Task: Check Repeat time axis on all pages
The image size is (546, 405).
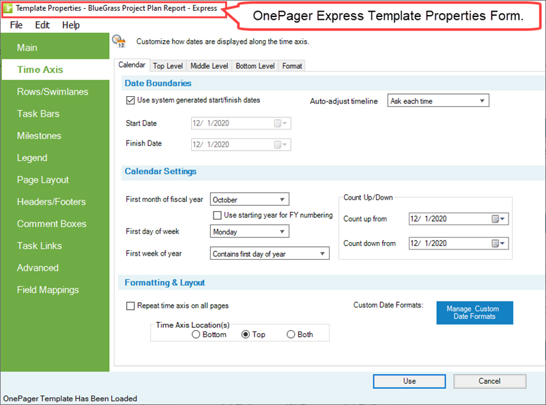Action: point(130,306)
